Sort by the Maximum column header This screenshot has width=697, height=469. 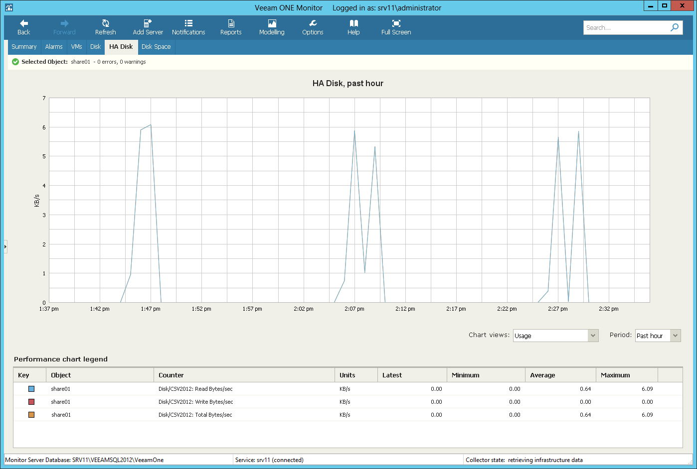pyautogui.click(x=627, y=375)
